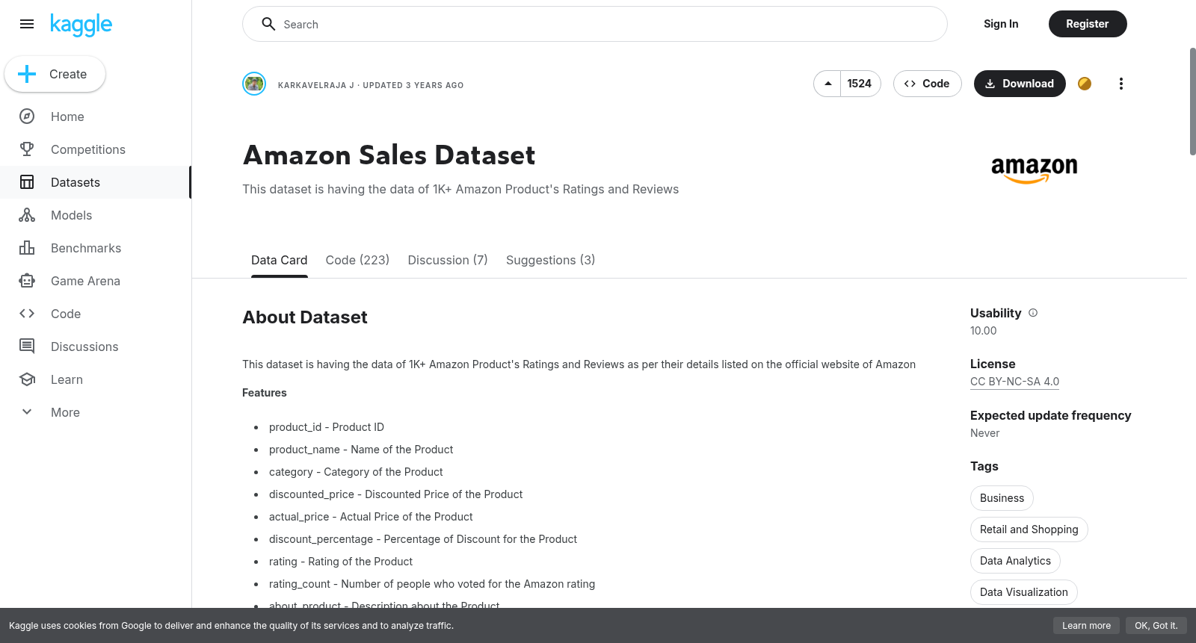Open Competitions via the trophy icon
The height and width of the screenshot is (643, 1196).
(x=27, y=149)
